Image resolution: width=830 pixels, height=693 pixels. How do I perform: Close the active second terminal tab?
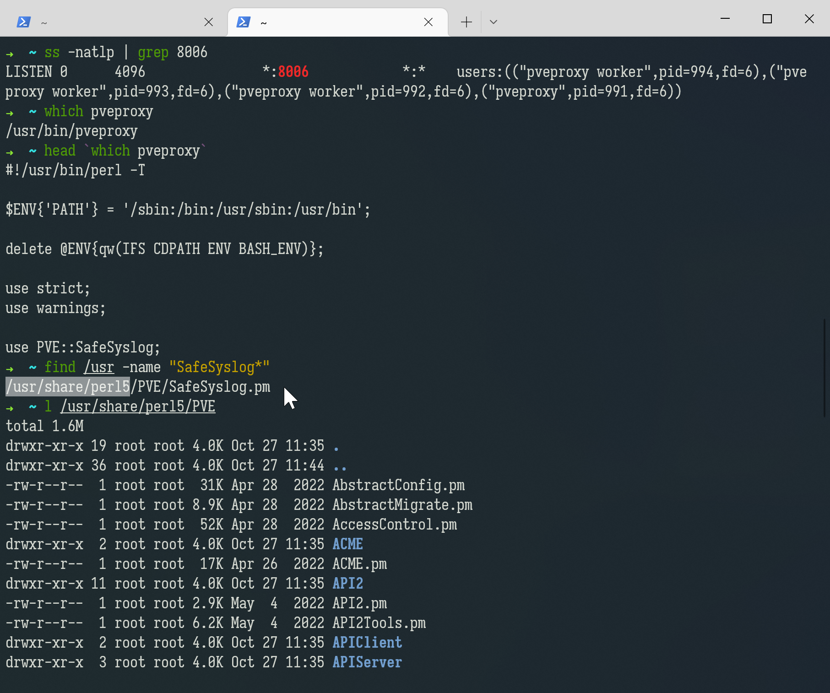pyautogui.click(x=428, y=22)
